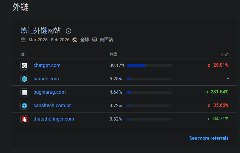The height and width of the screenshot is (153, 240).
Task: Click the parade.com favicon icon
Action: [x=24, y=79]
